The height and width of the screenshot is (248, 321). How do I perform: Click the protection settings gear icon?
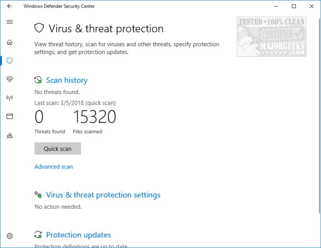38,195
